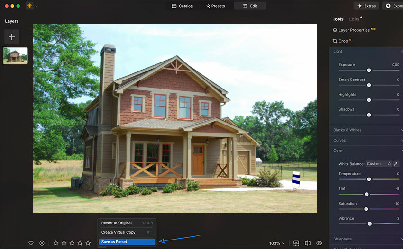The height and width of the screenshot is (249, 403).
Task: Adjust the Highlights slider
Action: [369, 100]
